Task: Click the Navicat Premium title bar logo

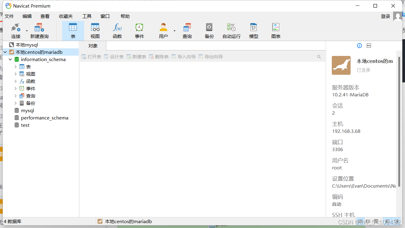Action: pyautogui.click(x=9, y=6)
